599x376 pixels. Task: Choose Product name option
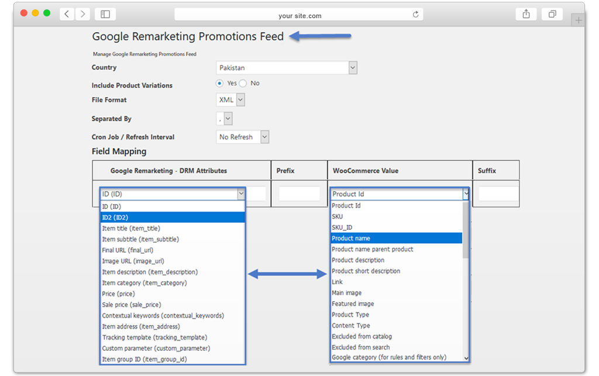point(397,238)
